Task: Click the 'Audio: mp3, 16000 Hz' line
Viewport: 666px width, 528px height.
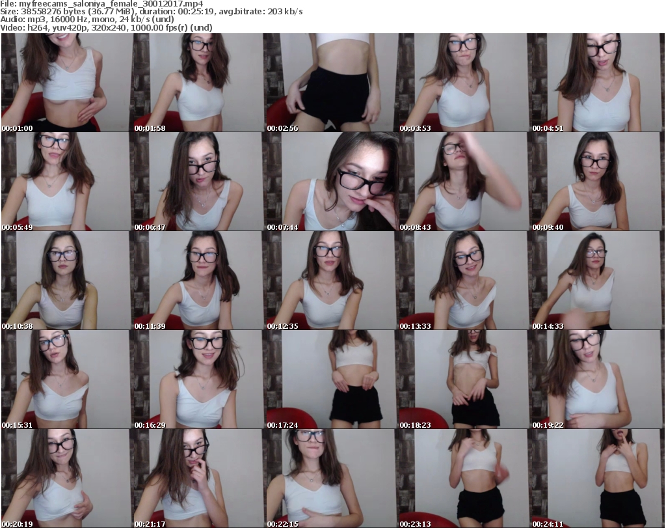Action: click(x=87, y=20)
